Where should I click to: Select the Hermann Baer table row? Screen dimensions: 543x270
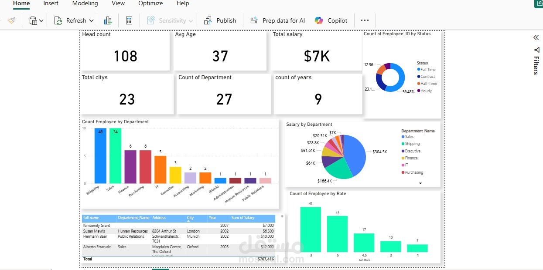pyautogui.click(x=178, y=239)
